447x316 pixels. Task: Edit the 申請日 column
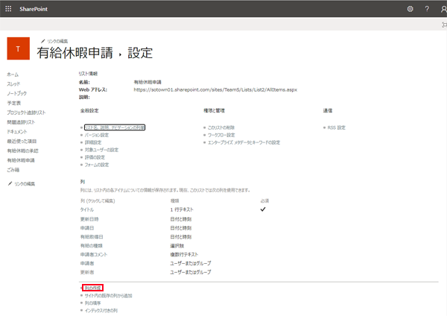coord(87,228)
